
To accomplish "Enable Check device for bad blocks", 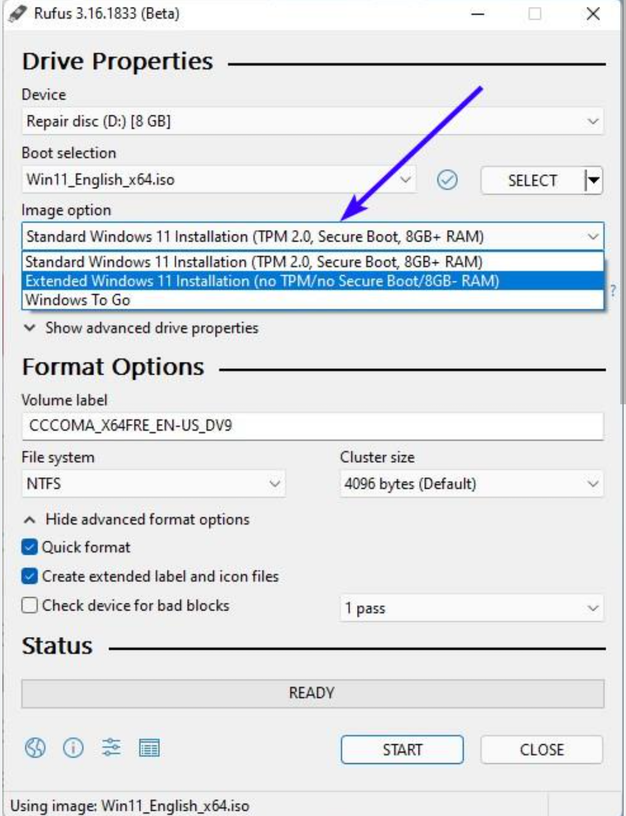I will tap(30, 605).
